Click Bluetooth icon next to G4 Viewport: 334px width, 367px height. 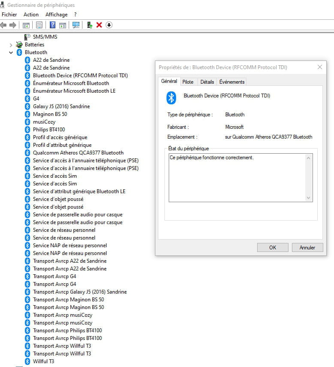(27, 99)
